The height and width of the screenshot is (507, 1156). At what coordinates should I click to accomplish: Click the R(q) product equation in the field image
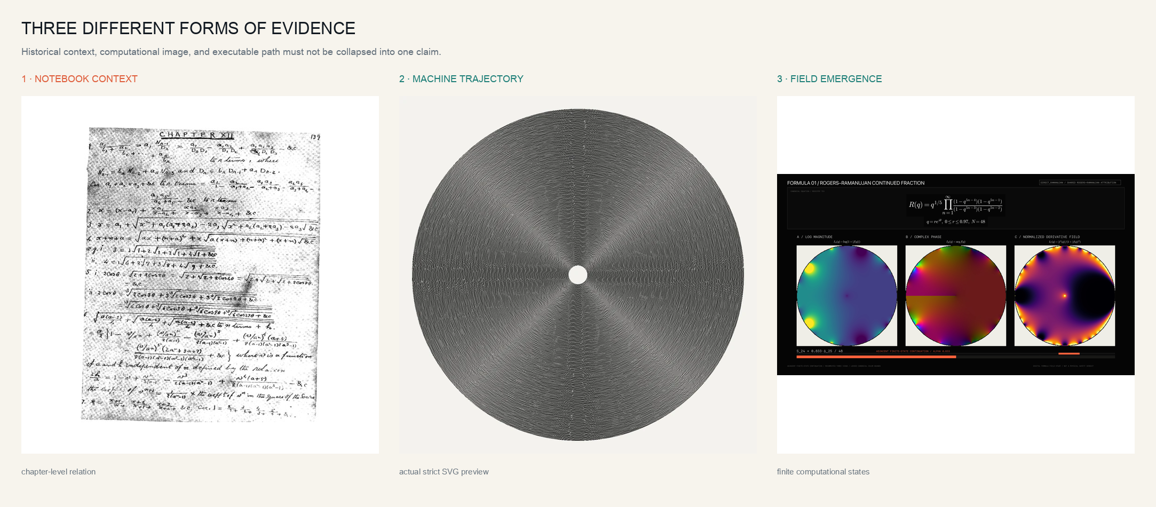click(x=955, y=204)
